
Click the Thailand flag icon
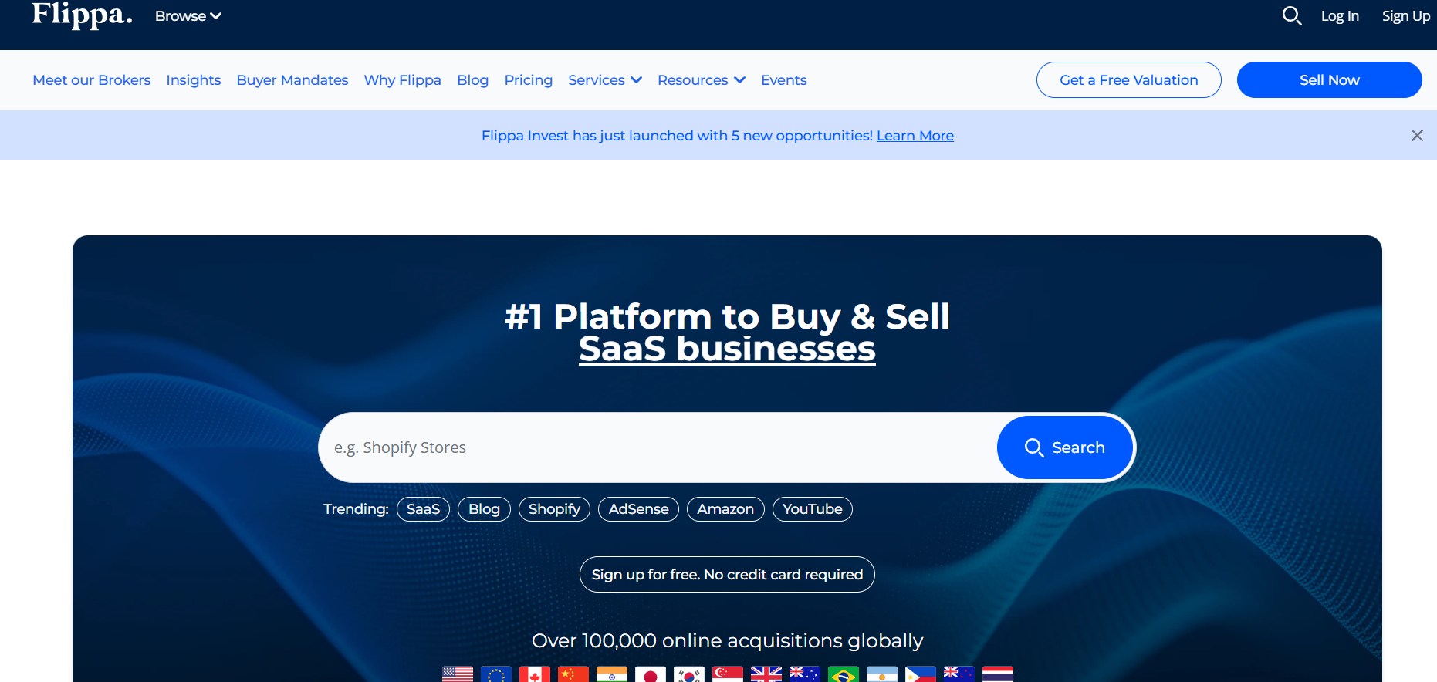point(998,674)
